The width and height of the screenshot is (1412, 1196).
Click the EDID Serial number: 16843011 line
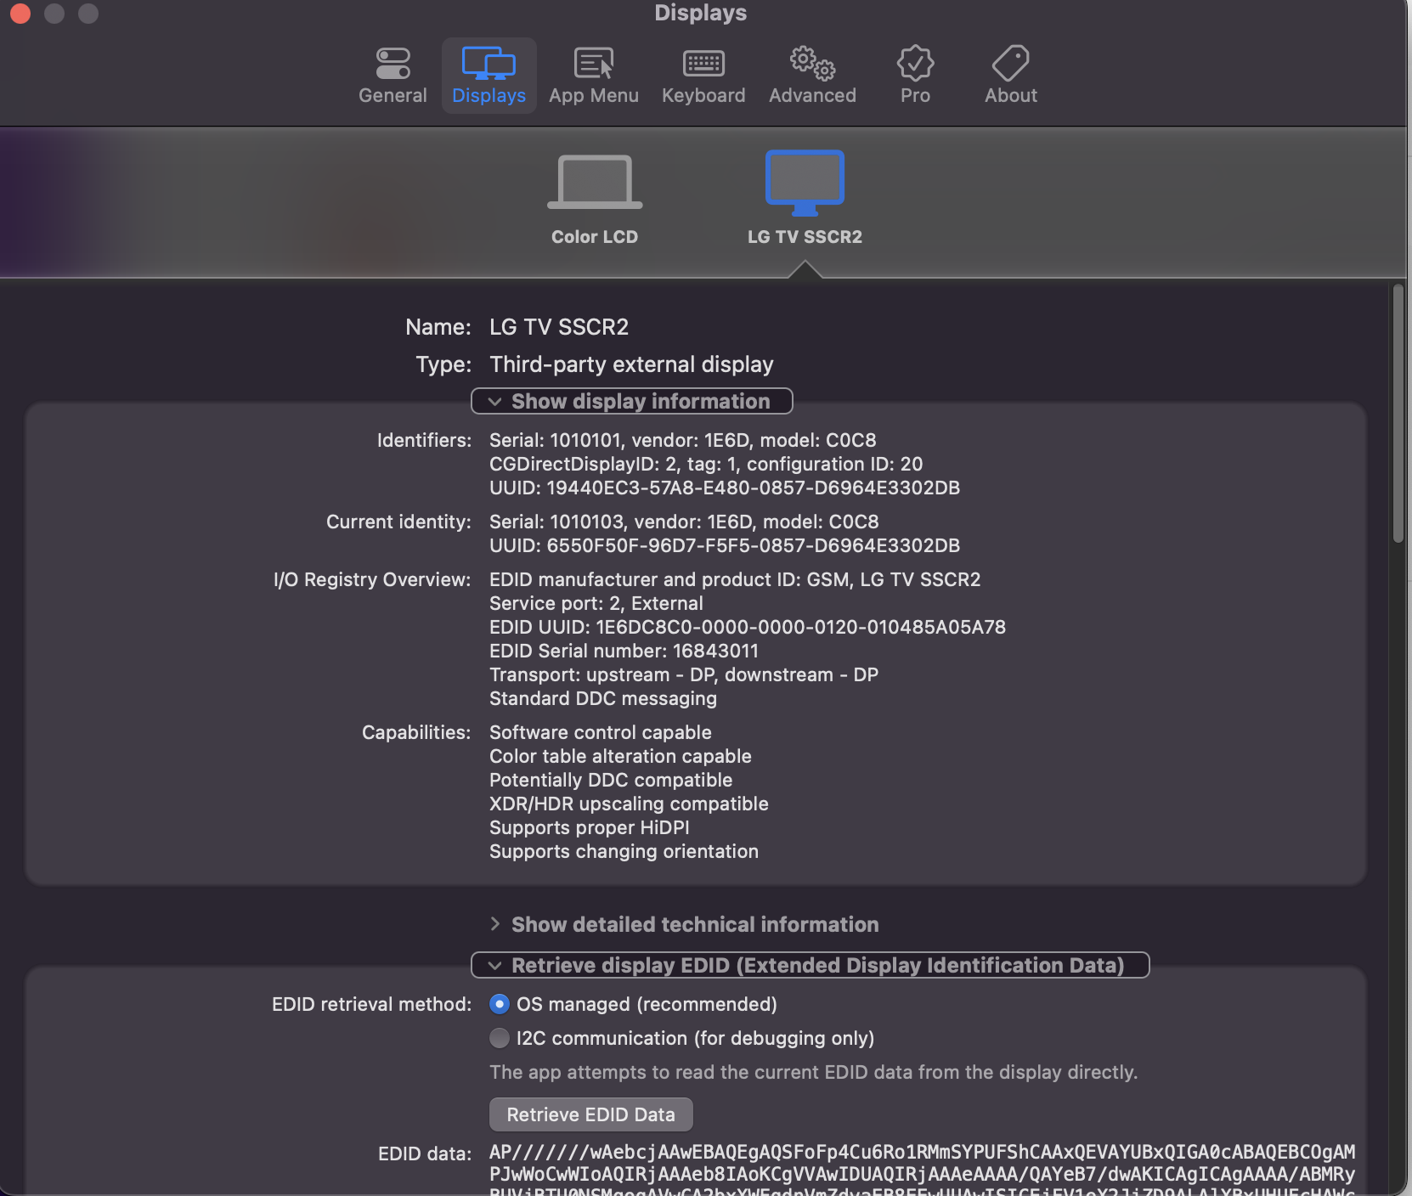point(624,651)
